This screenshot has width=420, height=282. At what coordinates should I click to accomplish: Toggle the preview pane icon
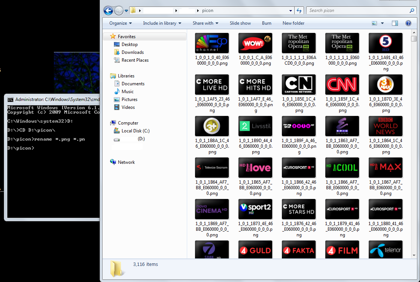(x=395, y=23)
